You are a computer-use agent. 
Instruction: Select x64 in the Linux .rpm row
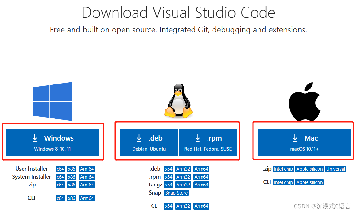168,177
